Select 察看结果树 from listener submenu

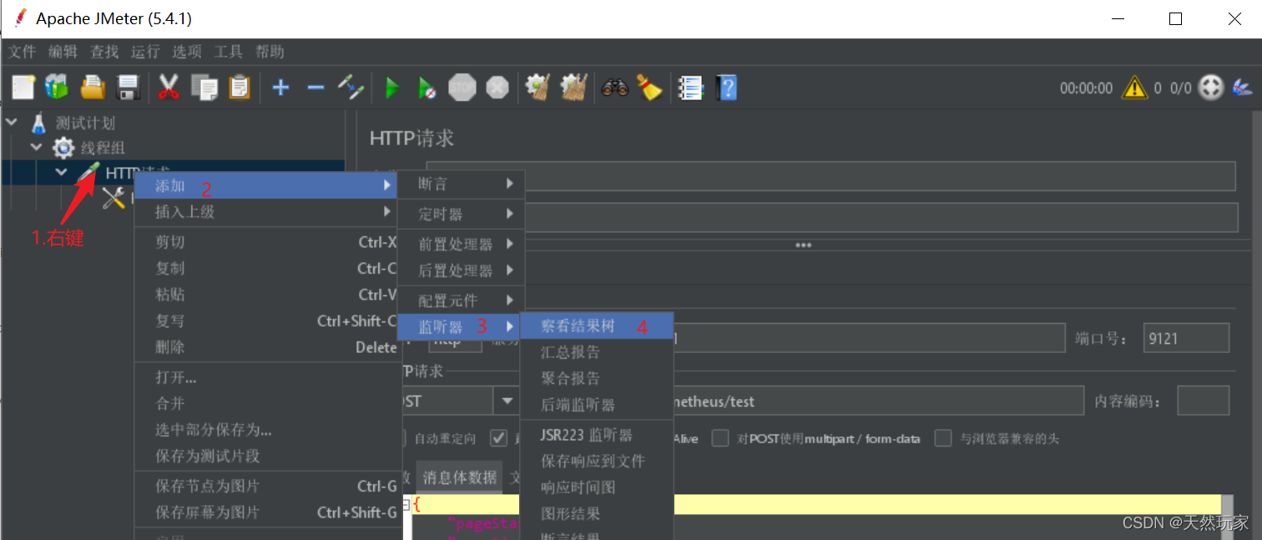[597, 326]
